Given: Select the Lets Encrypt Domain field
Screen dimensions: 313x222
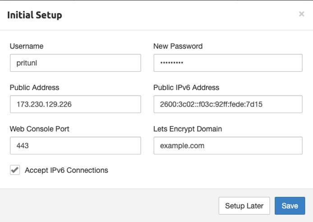Looking at the screenshot, I should 228,146.
